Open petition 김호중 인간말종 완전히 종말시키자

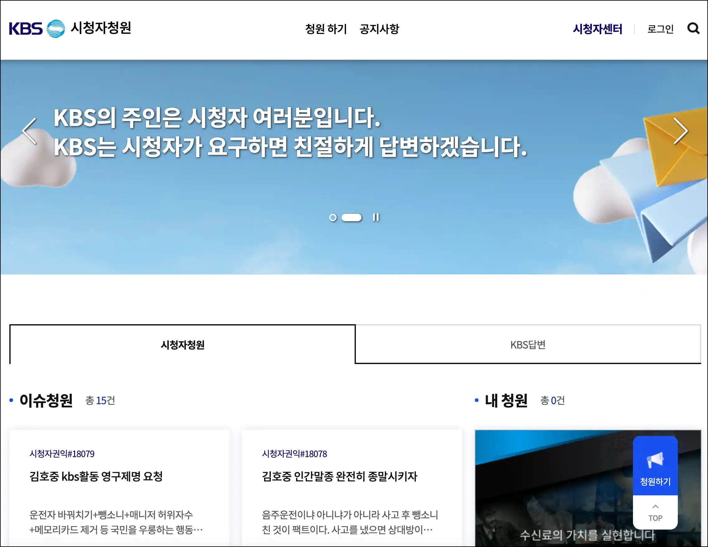339,476
